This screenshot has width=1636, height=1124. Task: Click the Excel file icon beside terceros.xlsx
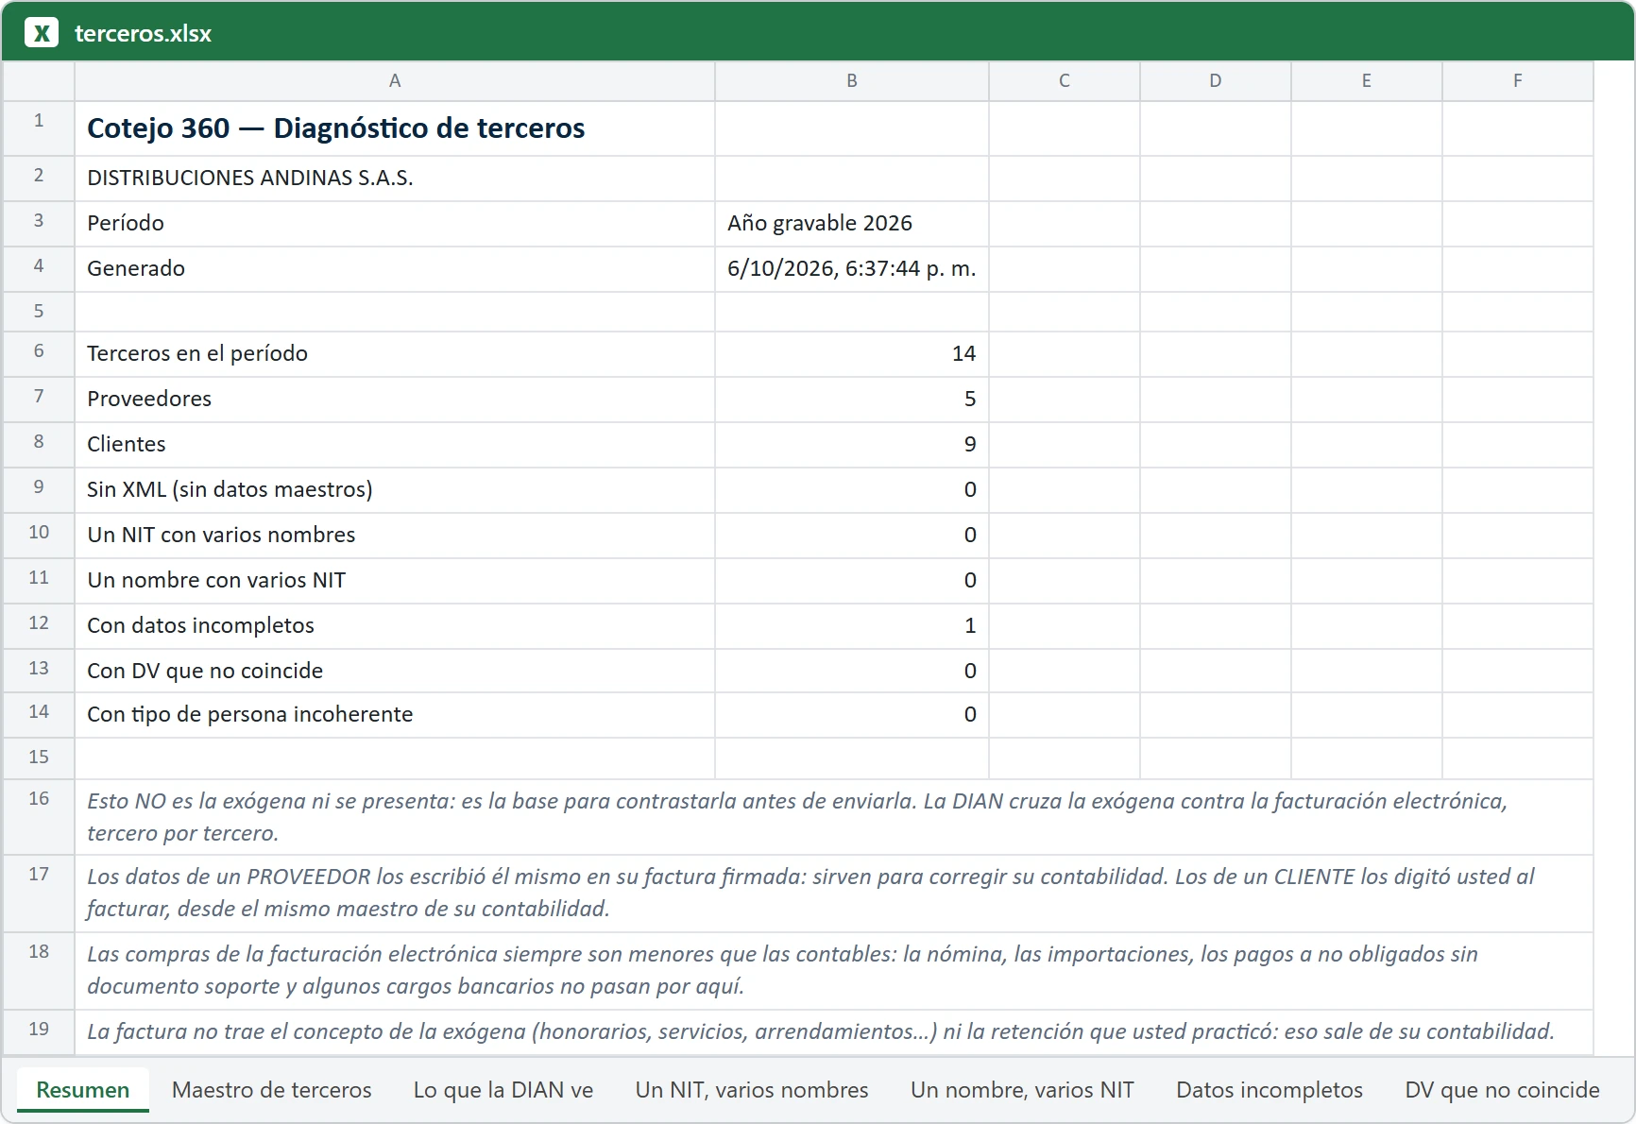(x=41, y=33)
